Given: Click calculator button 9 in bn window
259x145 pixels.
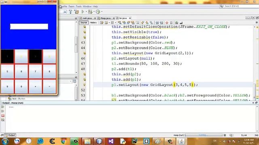Looking at the screenshot, I should (7, 87).
